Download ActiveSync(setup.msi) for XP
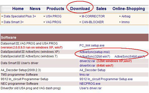Viewport: 149px width, 93px height. tap(95, 52)
